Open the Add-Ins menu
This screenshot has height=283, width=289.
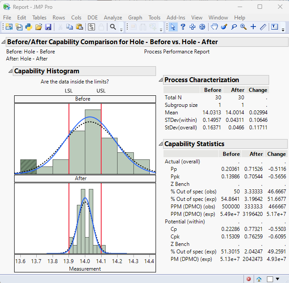coord(176,18)
